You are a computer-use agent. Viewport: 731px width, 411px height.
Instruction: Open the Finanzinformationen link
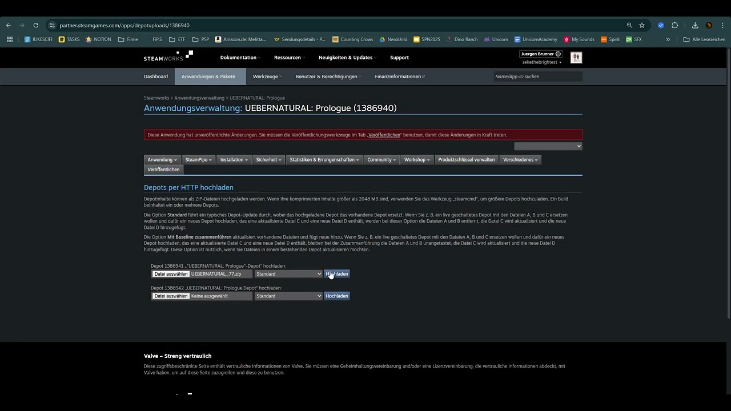[400, 76]
